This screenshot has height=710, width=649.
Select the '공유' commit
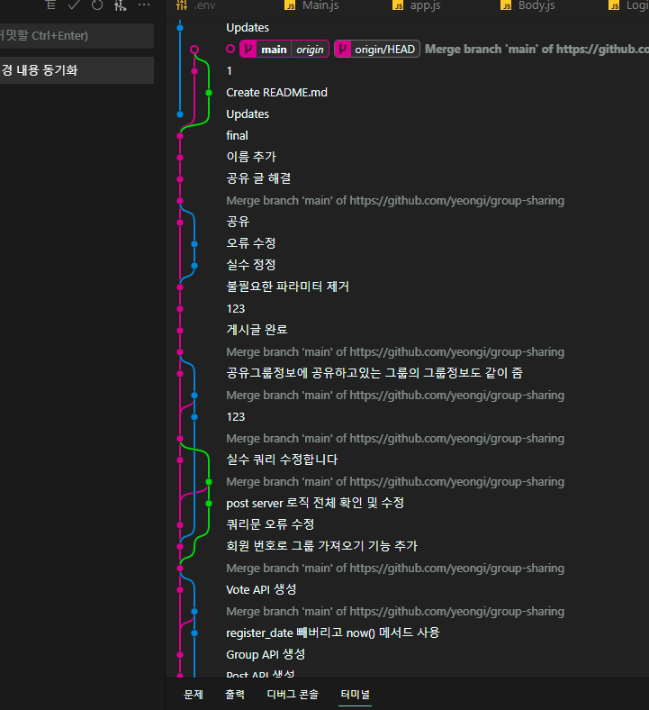point(238,222)
